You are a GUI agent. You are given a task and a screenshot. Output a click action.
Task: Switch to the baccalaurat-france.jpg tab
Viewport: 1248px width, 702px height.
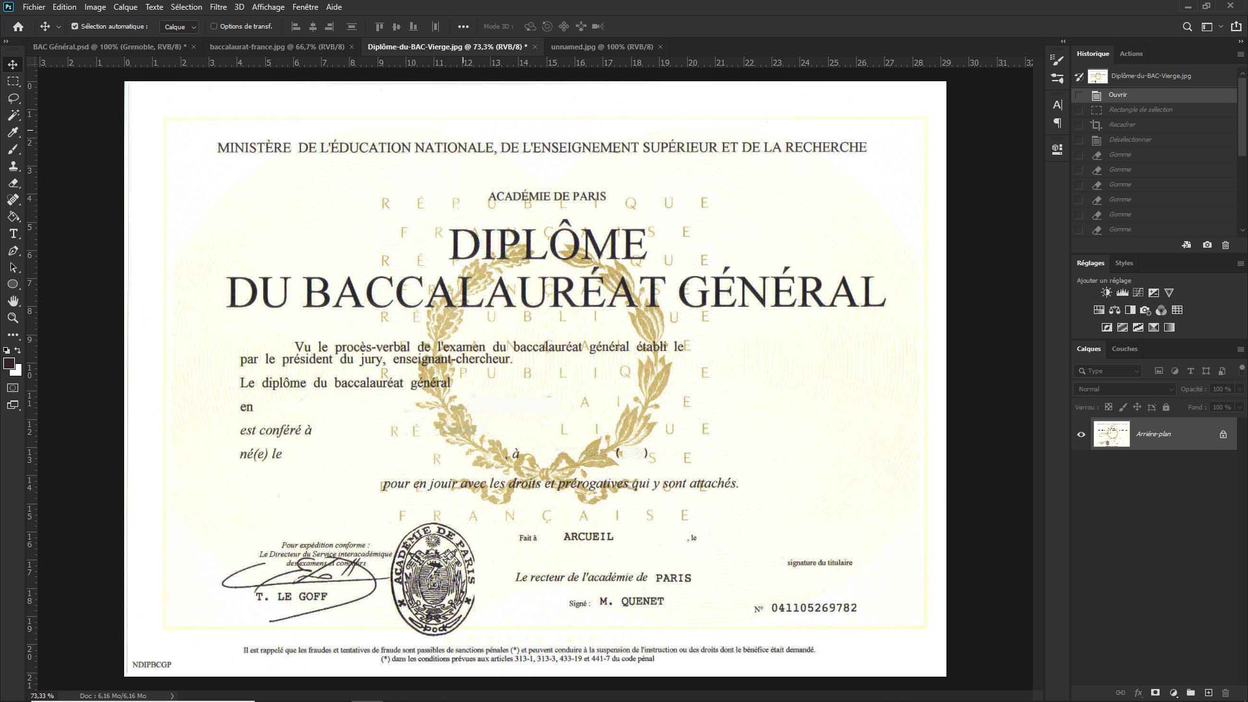pos(276,47)
